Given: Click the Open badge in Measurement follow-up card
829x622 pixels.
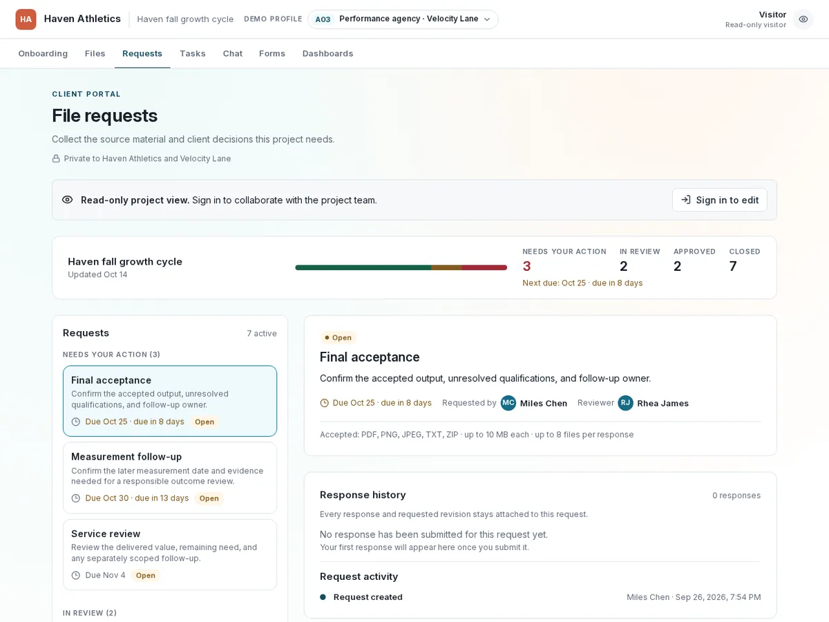Looking at the screenshot, I should pos(209,498).
